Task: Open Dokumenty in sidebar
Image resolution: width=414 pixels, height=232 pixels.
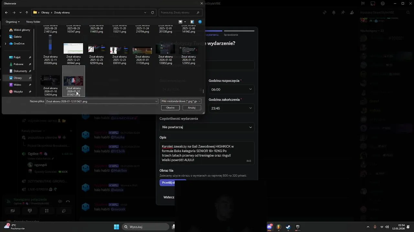Action: 20,71
